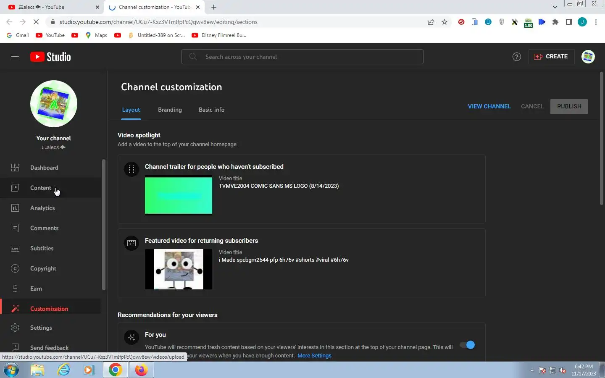Click the featured video section icon
This screenshot has width=605, height=378.
pyautogui.click(x=132, y=243)
